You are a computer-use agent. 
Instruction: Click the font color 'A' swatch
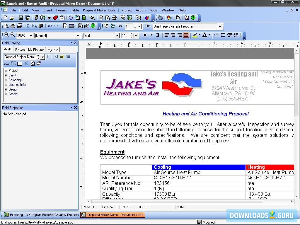click(204, 35)
